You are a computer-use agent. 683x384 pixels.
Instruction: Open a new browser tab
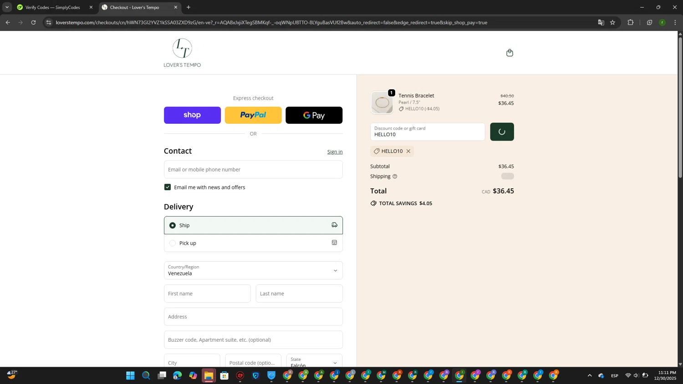click(x=189, y=7)
